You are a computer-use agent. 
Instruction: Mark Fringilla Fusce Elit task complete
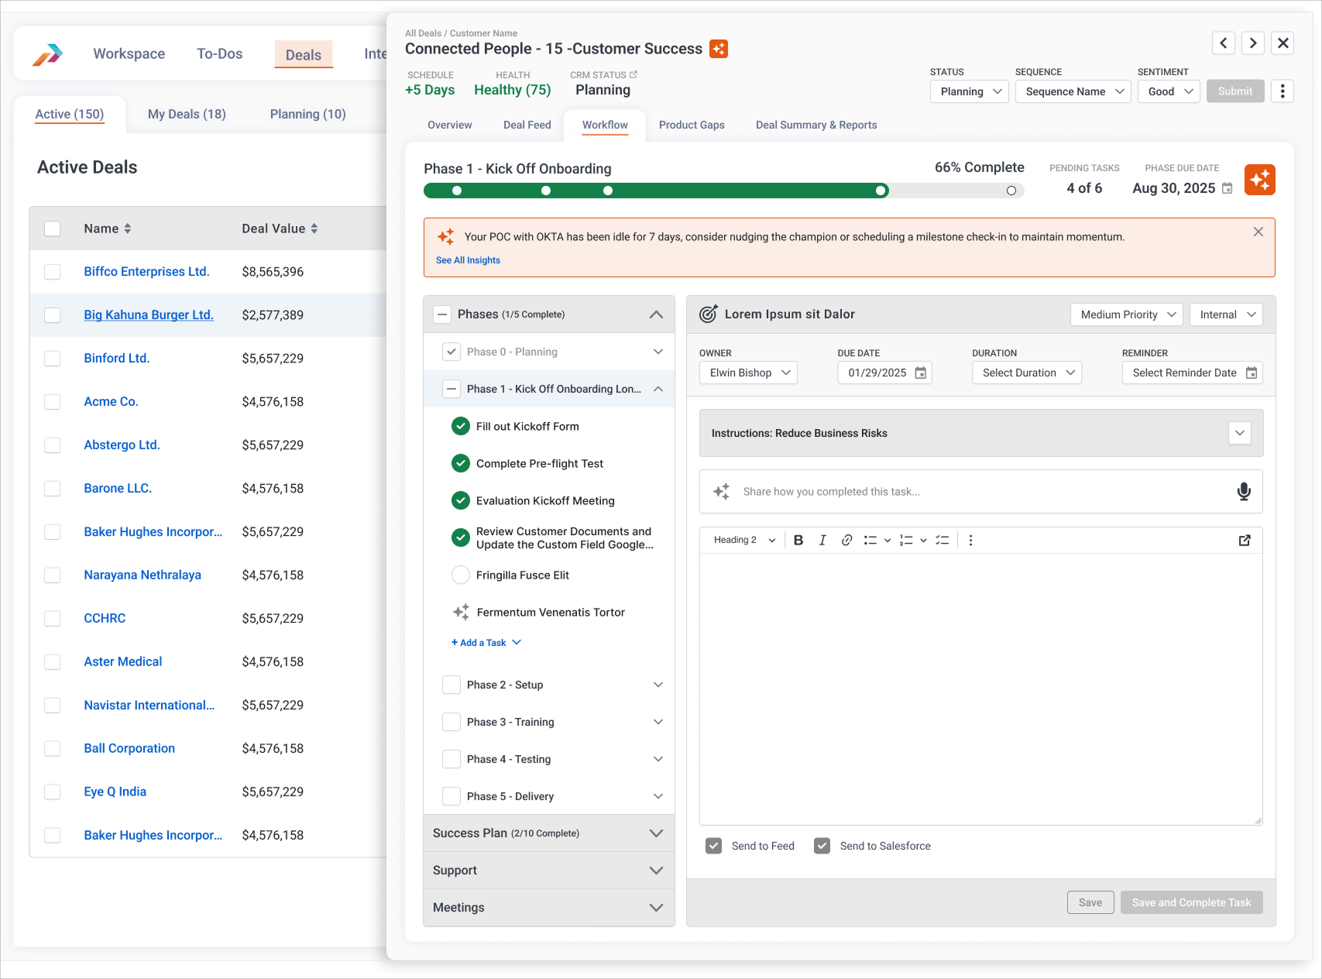pyautogui.click(x=461, y=575)
